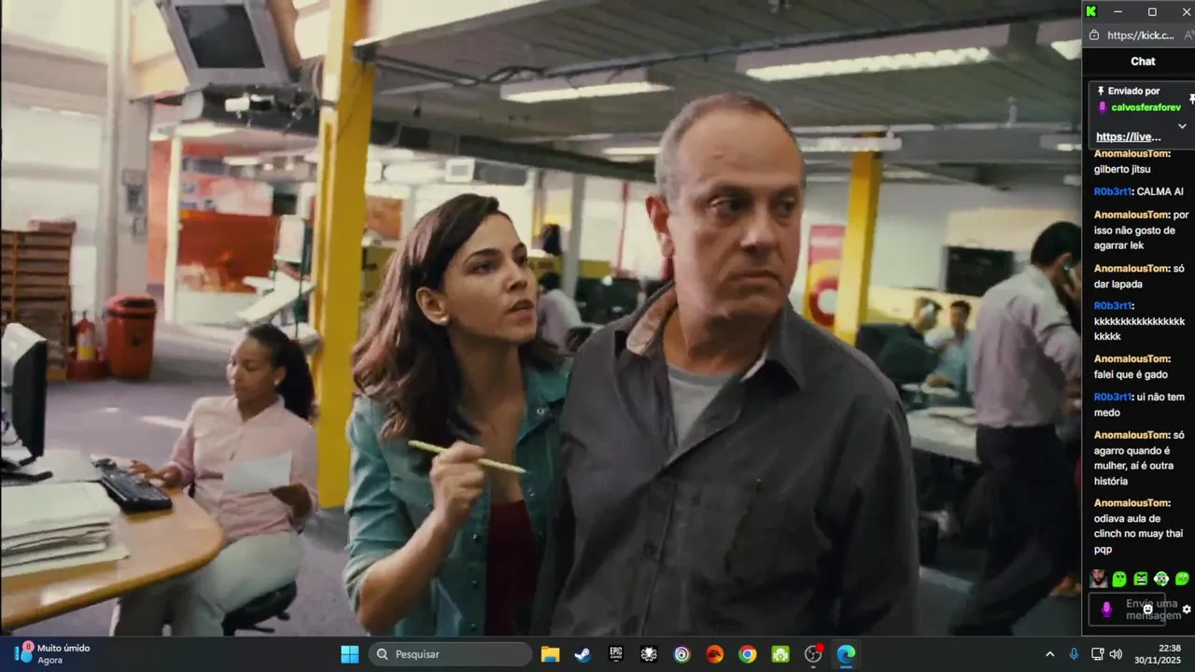Screen dimensions: 1195x672
Task: Open the purple swirl app icon on the taskbar
Action: click(x=682, y=654)
